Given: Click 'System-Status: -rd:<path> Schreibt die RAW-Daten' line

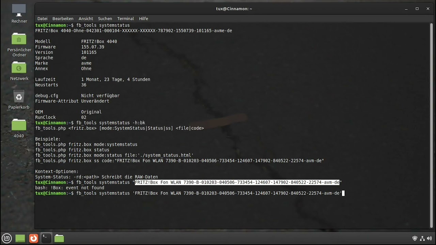Looking at the screenshot, I should 96,177.
